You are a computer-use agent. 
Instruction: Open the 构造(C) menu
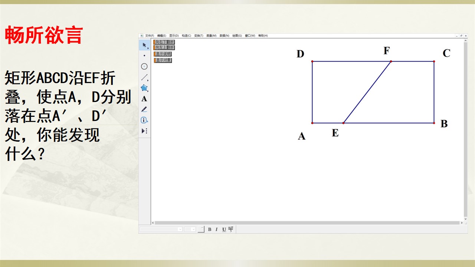186,36
